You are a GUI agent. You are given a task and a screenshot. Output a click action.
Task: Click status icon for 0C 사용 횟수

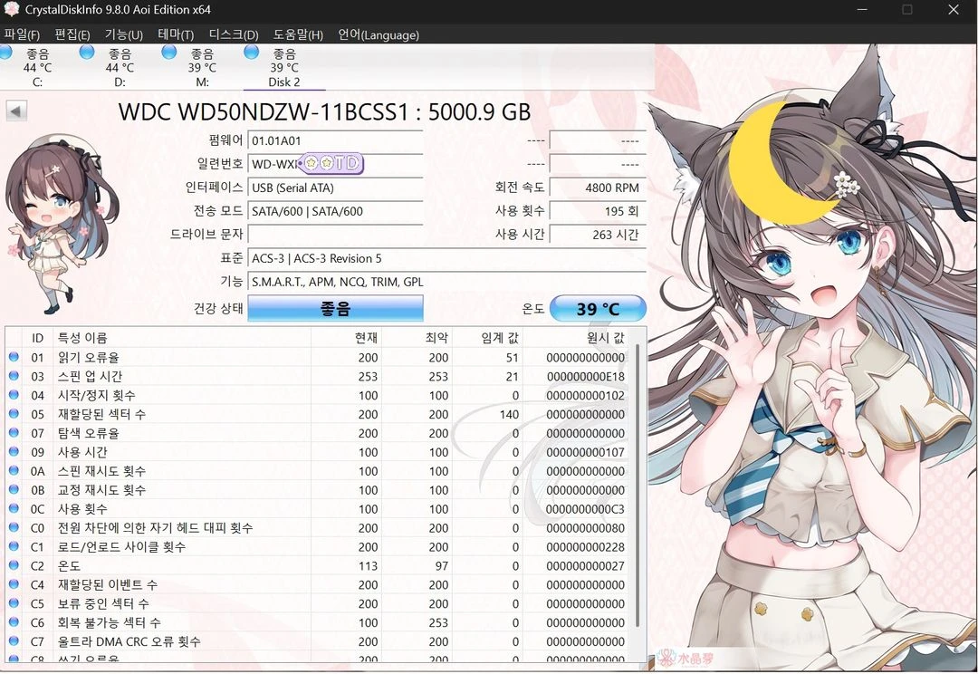(14, 508)
